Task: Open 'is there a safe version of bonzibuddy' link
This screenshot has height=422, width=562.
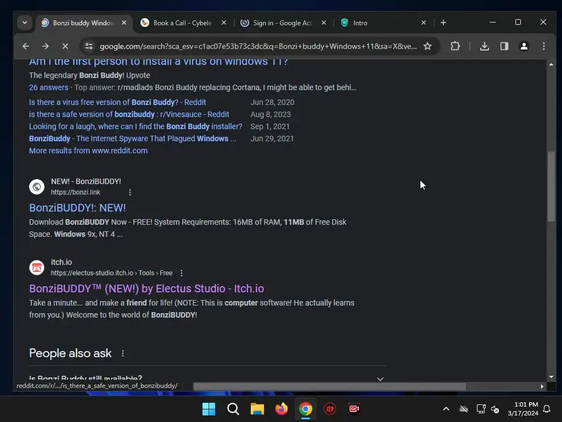Action: (x=129, y=114)
